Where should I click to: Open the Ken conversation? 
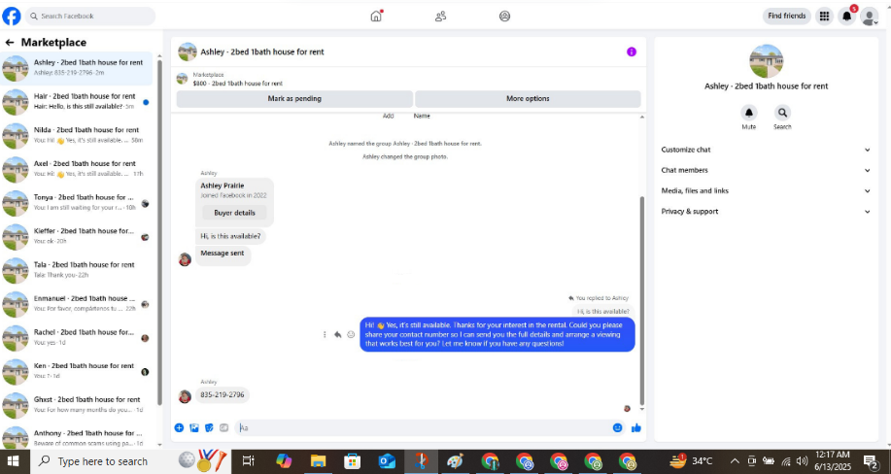tap(77, 371)
